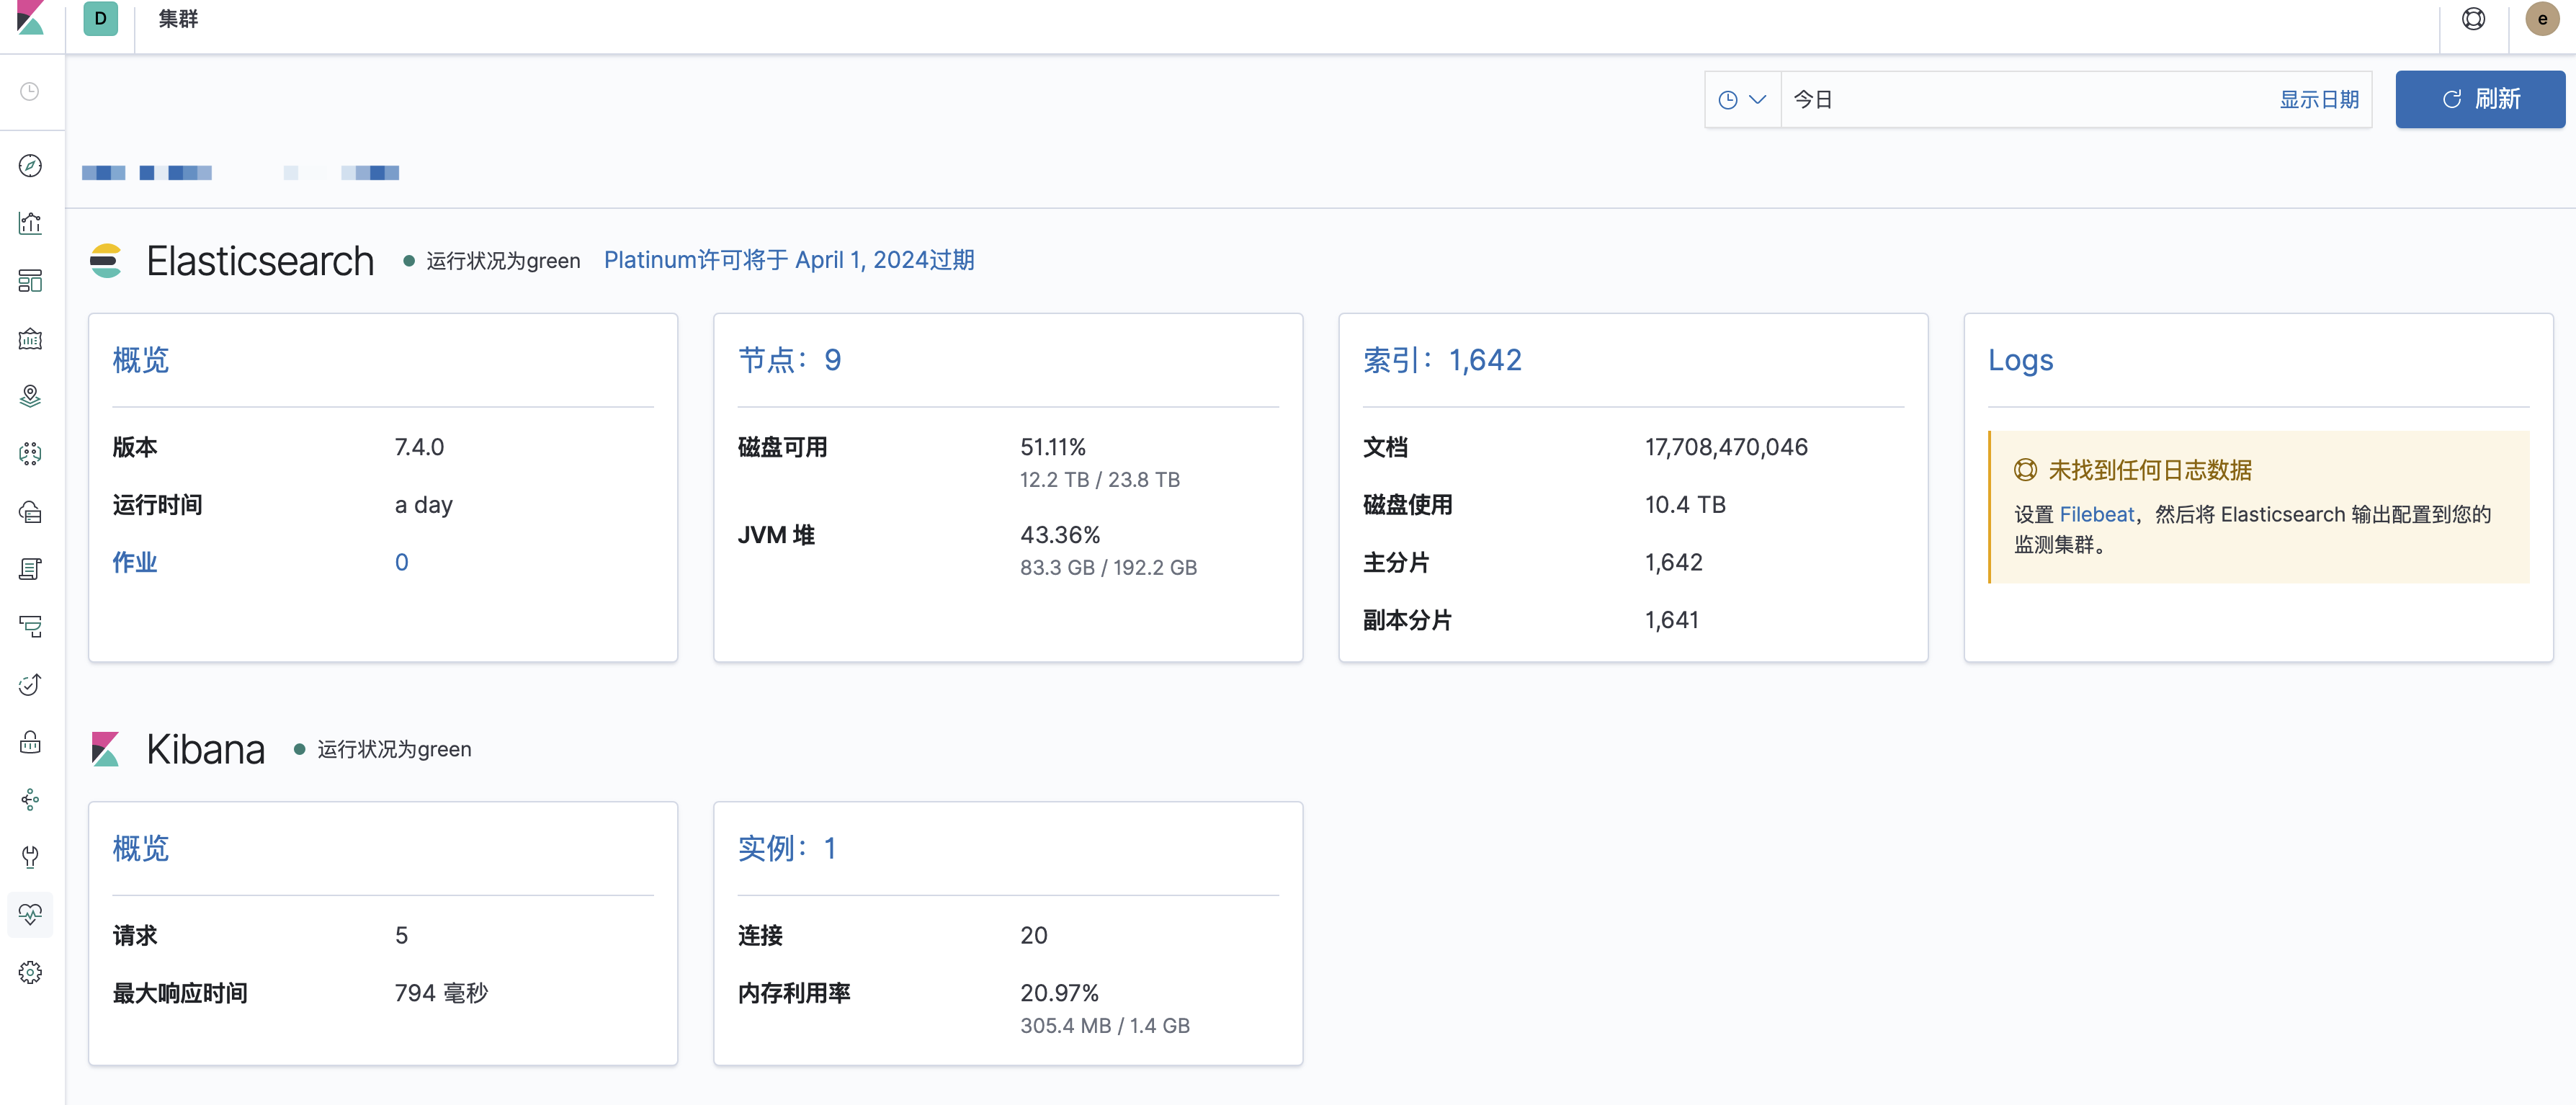2576x1105 pixels.
Task: Click JVM heap value 43.36%
Action: click(1060, 535)
